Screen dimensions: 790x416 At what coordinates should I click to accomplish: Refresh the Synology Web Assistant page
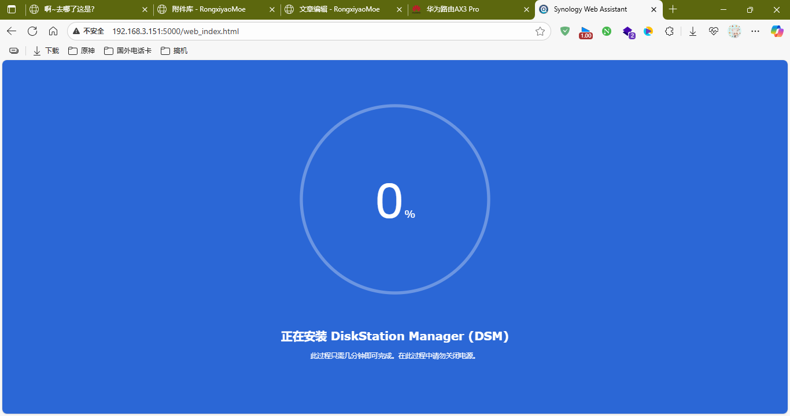32,31
